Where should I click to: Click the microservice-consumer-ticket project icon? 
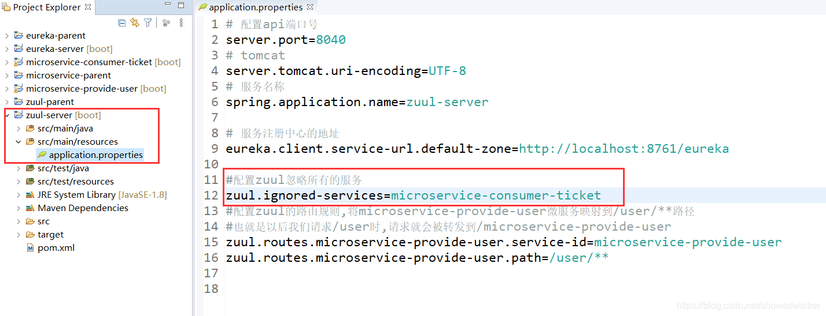[x=19, y=62]
